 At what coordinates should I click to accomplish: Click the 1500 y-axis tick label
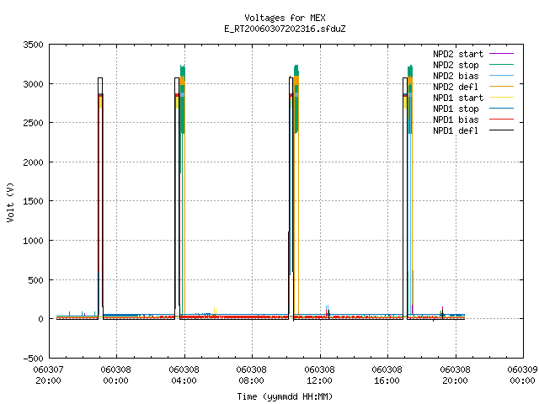(33, 202)
